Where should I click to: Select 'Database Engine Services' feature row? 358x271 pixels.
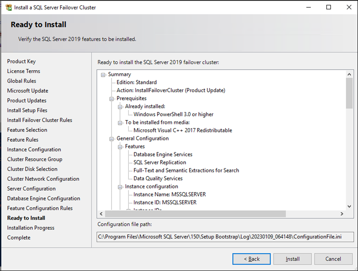(163, 155)
